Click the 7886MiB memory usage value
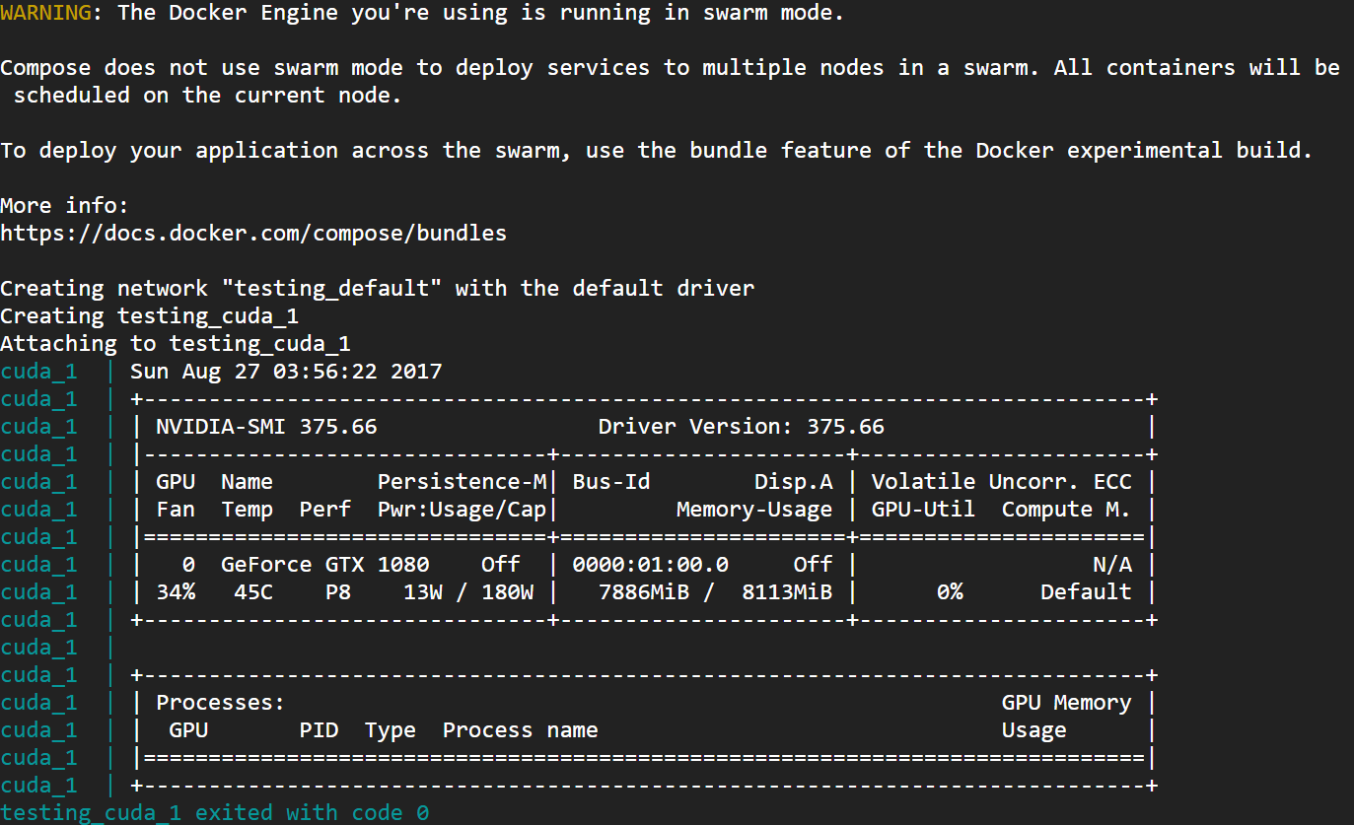Screen dimensions: 1354x825 (x=644, y=592)
